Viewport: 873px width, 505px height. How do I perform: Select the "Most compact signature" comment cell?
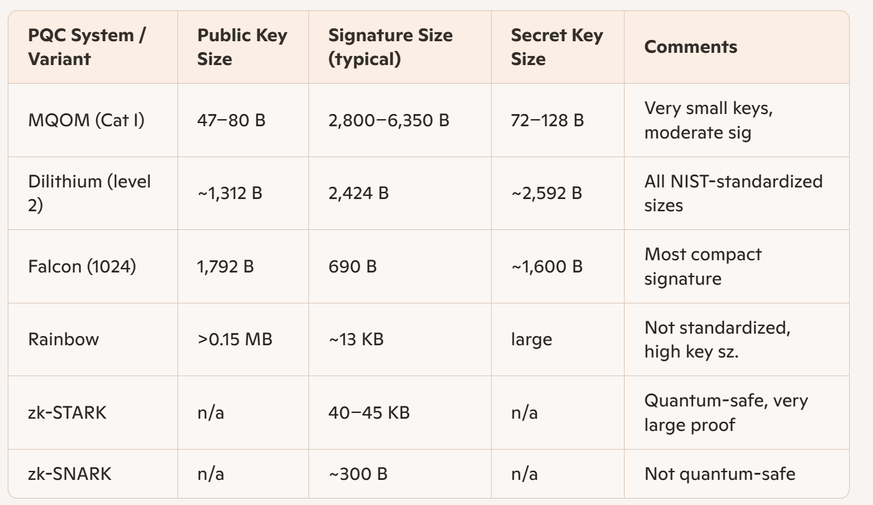tap(703, 266)
